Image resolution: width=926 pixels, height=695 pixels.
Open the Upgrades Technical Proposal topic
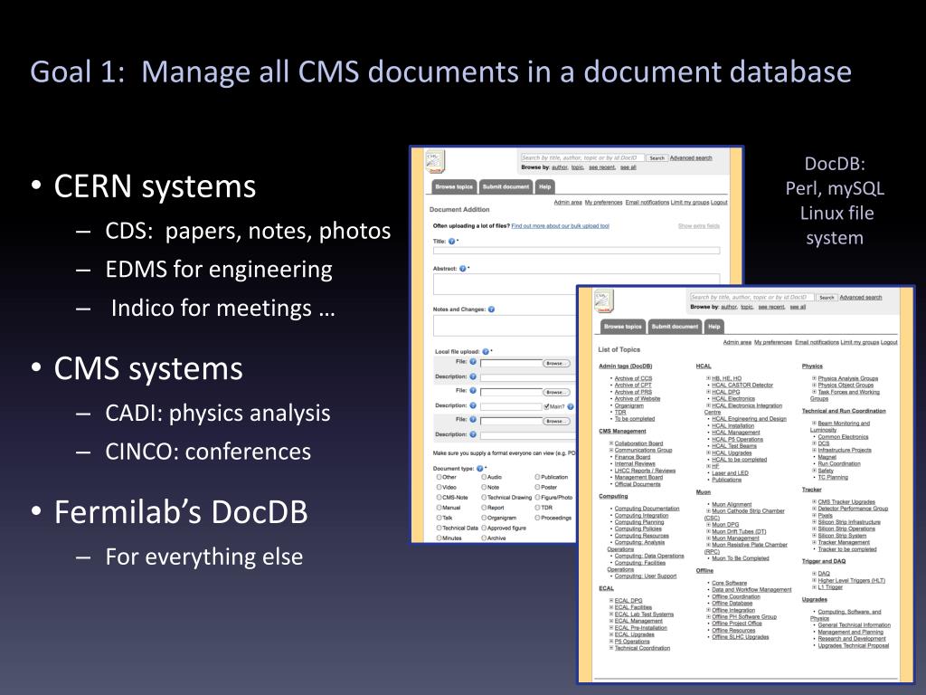854,645
